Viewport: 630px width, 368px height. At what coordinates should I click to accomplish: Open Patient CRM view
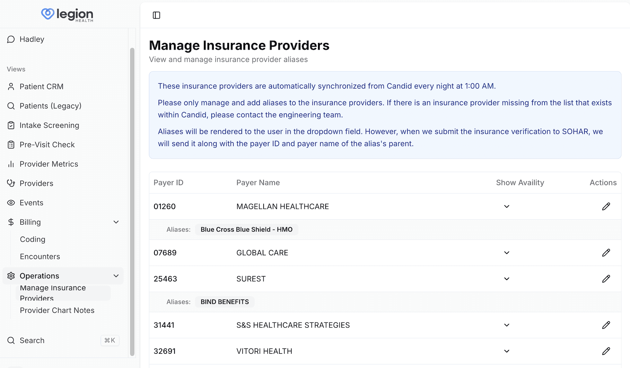click(41, 87)
